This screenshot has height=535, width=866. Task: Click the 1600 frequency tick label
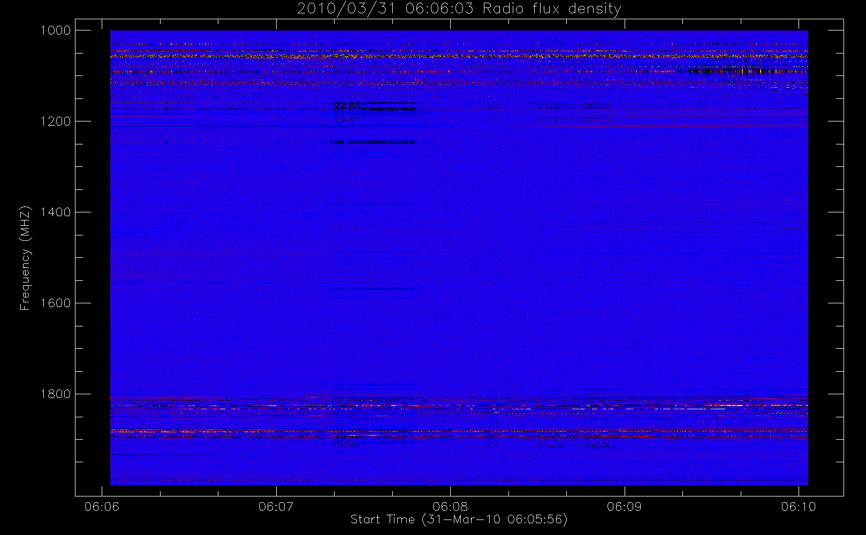point(56,303)
